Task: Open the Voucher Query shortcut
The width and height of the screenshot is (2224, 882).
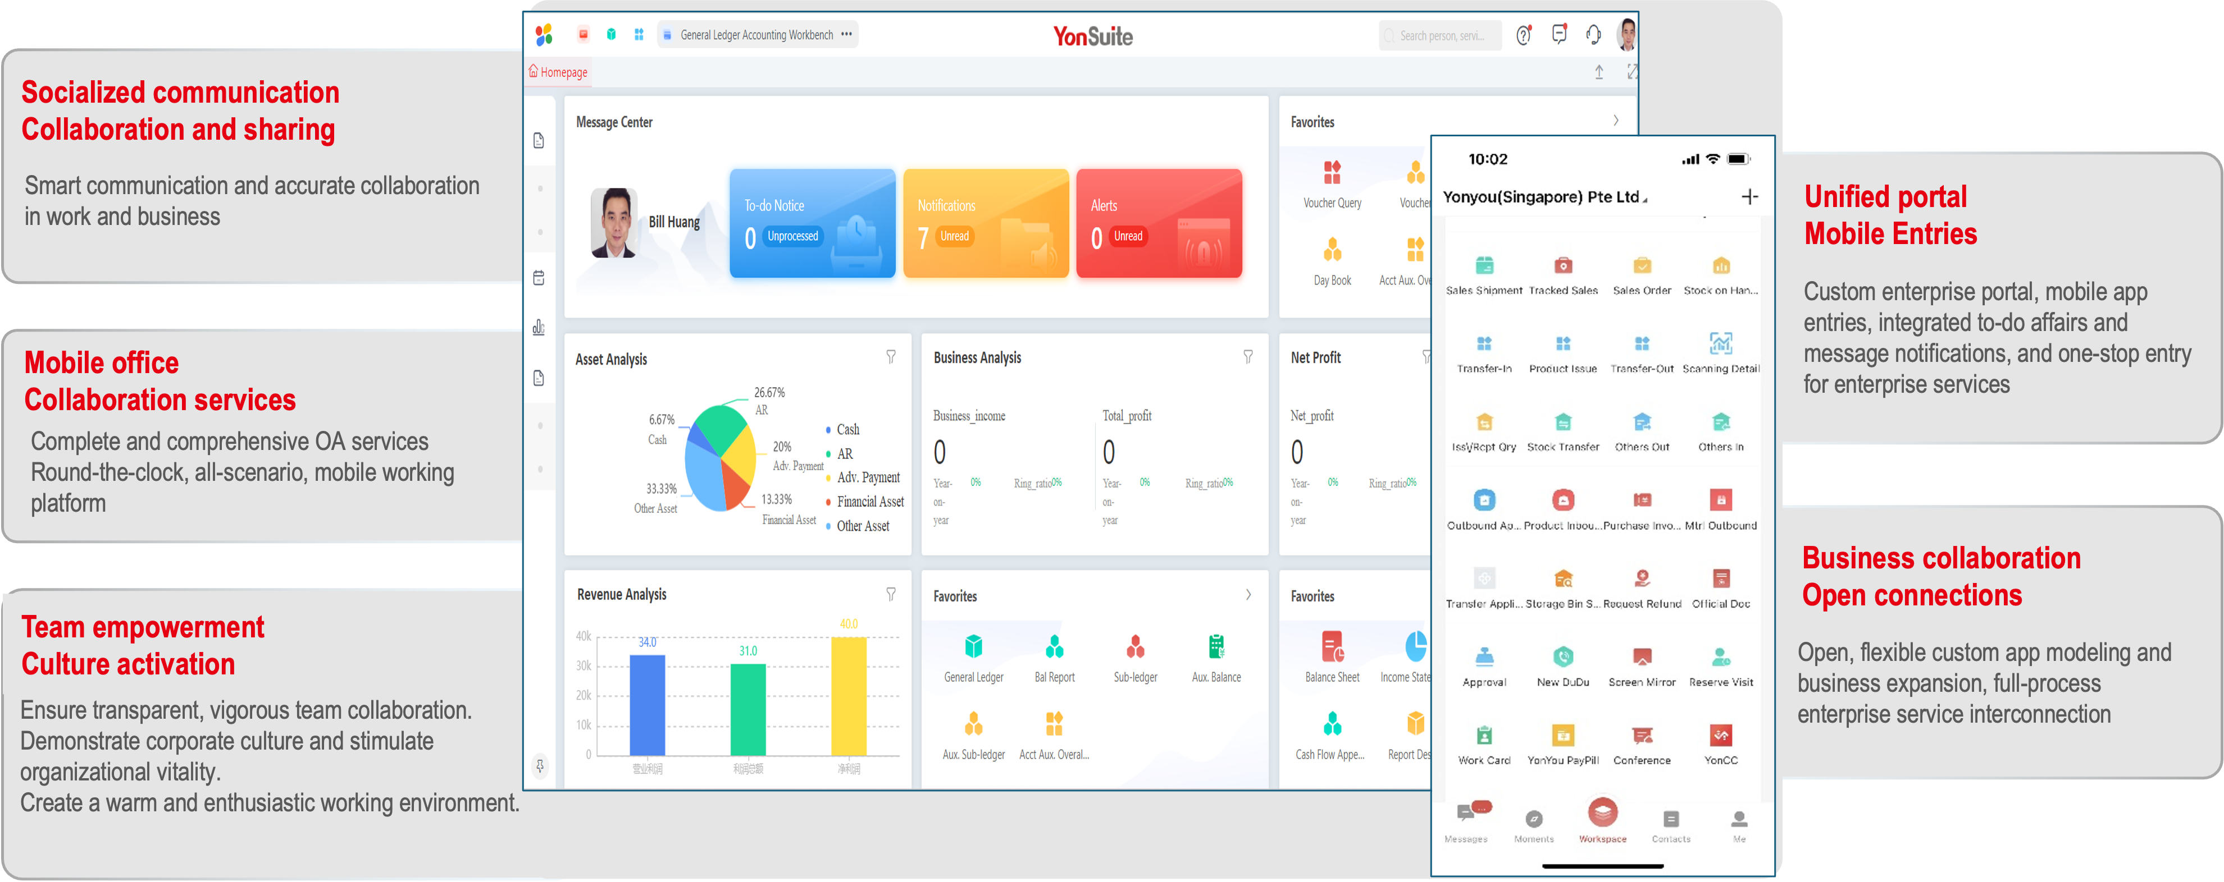Action: coord(1332,173)
